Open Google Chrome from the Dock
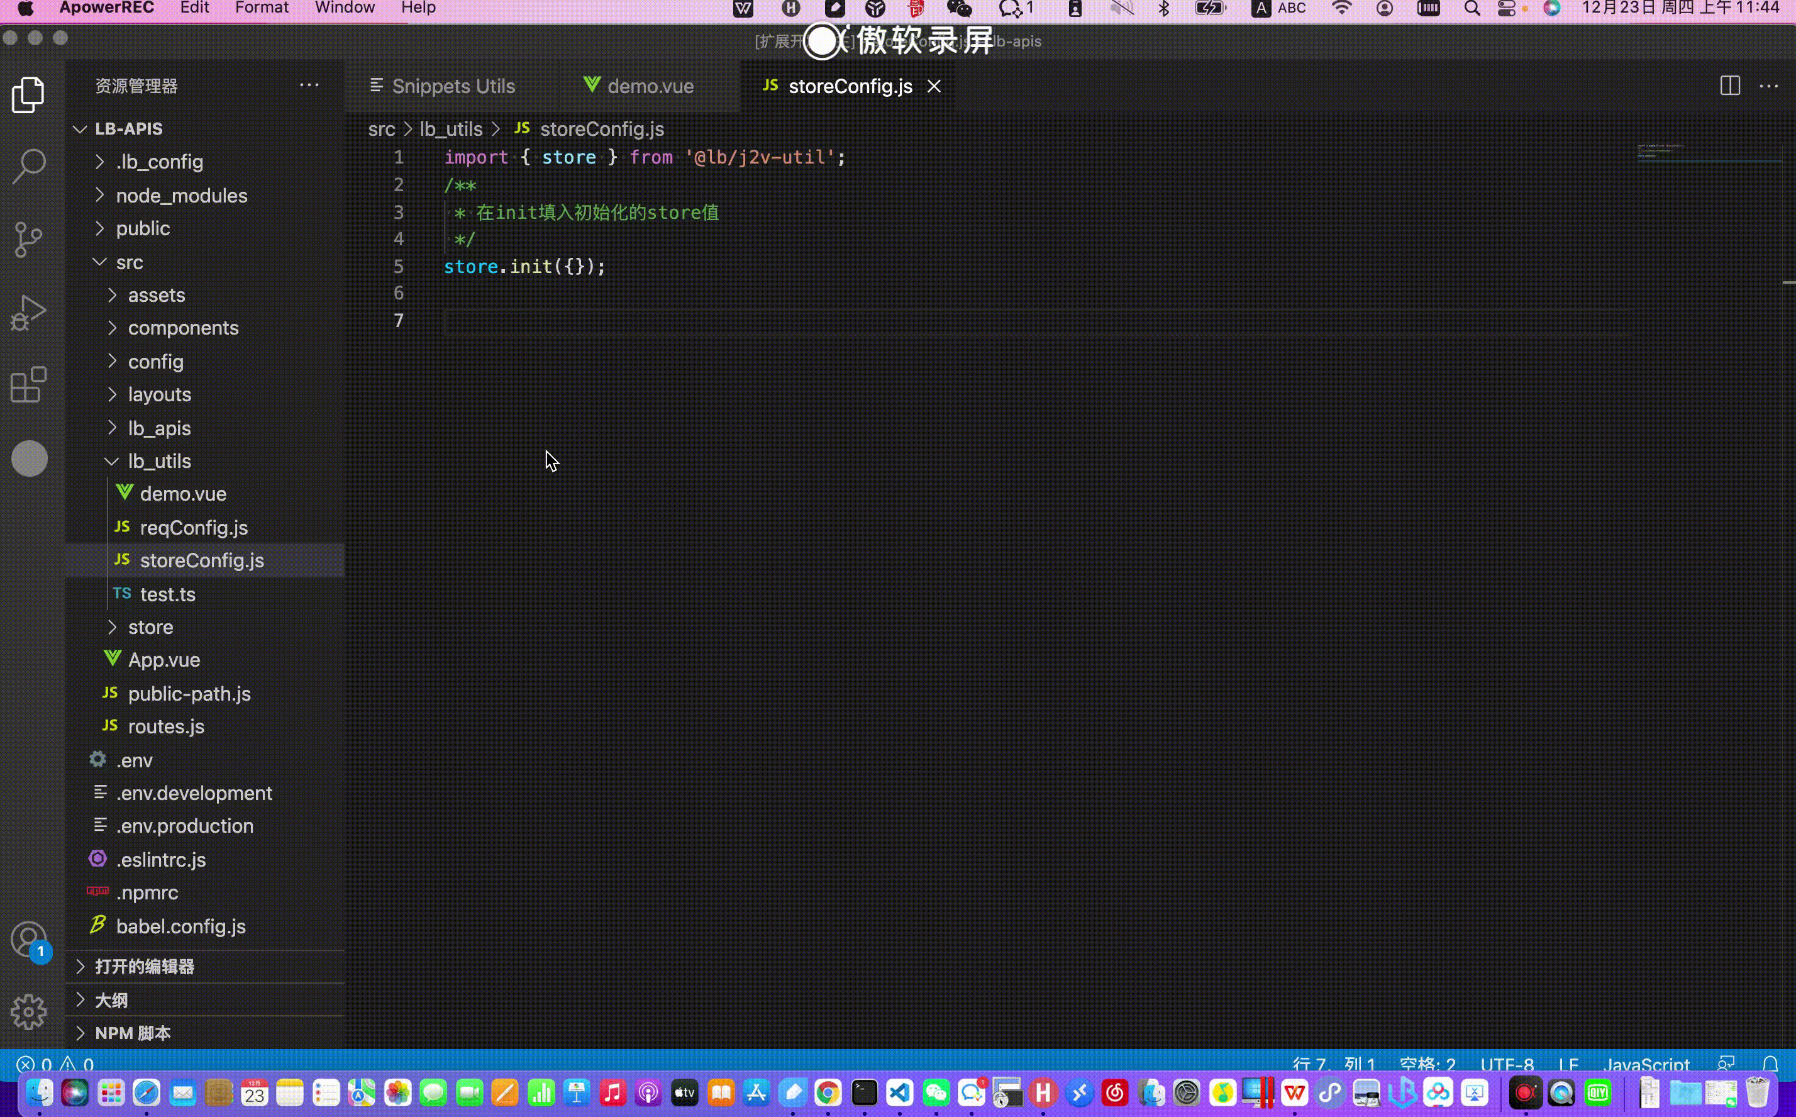This screenshot has height=1117, width=1796. point(828,1092)
